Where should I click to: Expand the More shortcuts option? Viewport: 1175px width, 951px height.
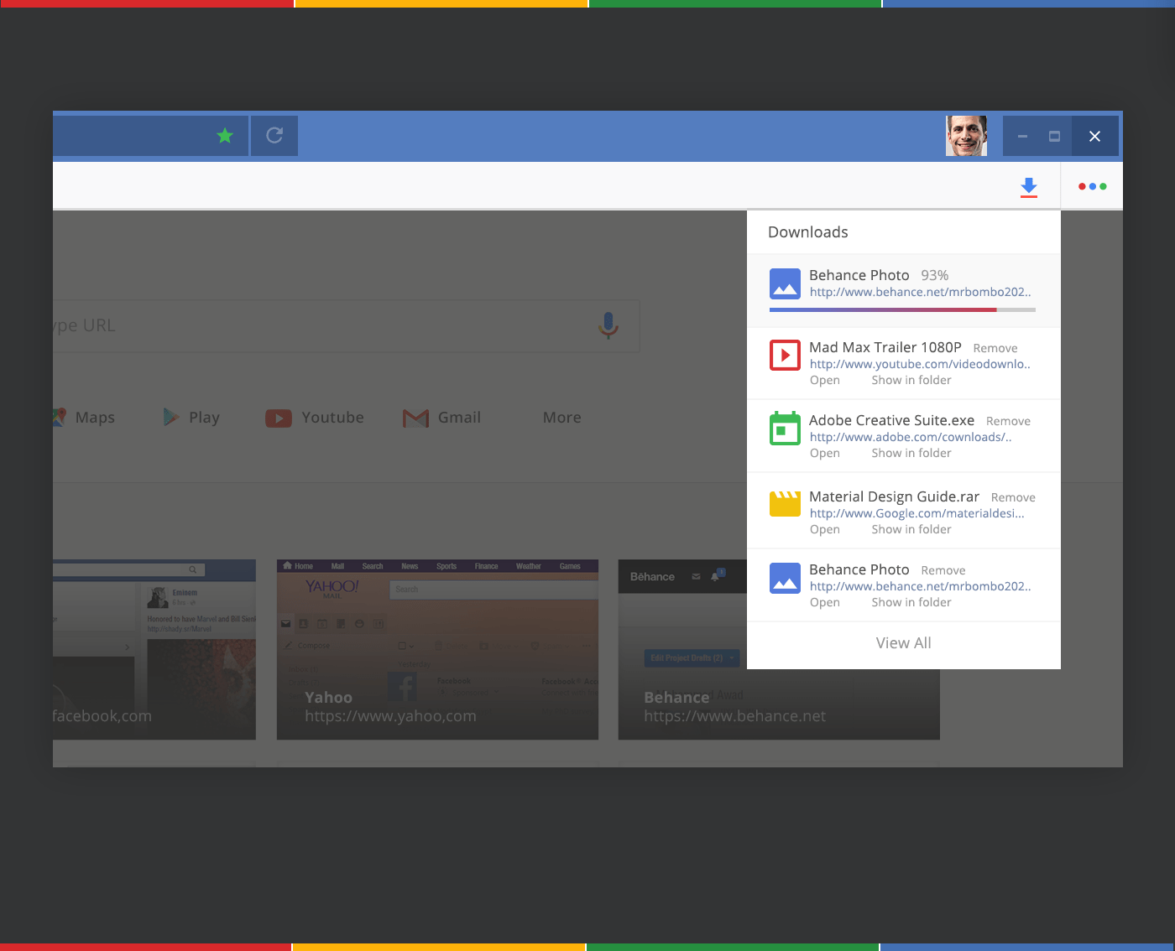click(x=561, y=417)
